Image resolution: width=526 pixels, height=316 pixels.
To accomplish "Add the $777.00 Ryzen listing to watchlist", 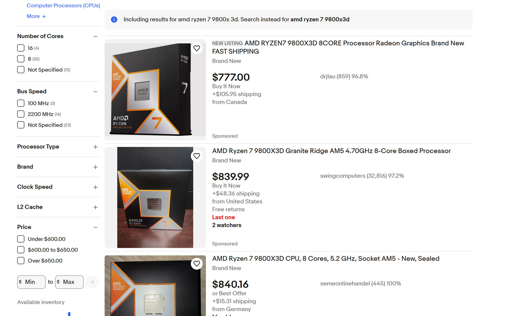I will (197, 48).
